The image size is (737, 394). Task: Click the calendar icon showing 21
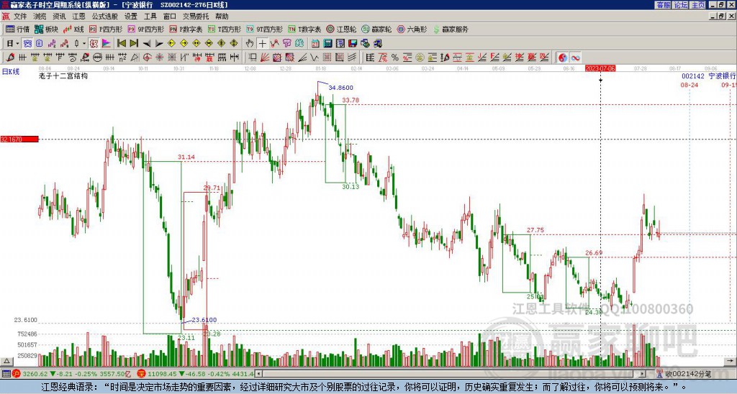315,43
